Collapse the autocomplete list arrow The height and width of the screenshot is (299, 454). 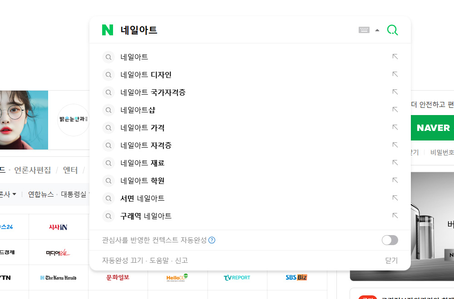point(377,30)
